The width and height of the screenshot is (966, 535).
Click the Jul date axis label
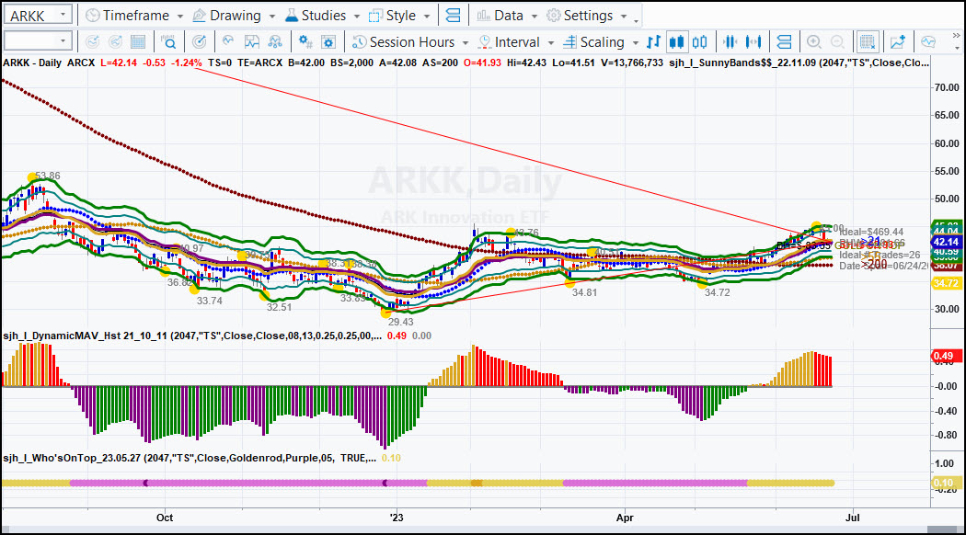click(853, 518)
